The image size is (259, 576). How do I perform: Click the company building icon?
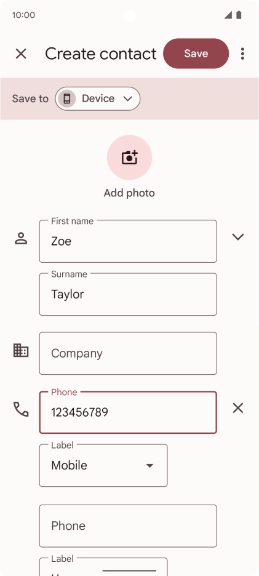(21, 350)
